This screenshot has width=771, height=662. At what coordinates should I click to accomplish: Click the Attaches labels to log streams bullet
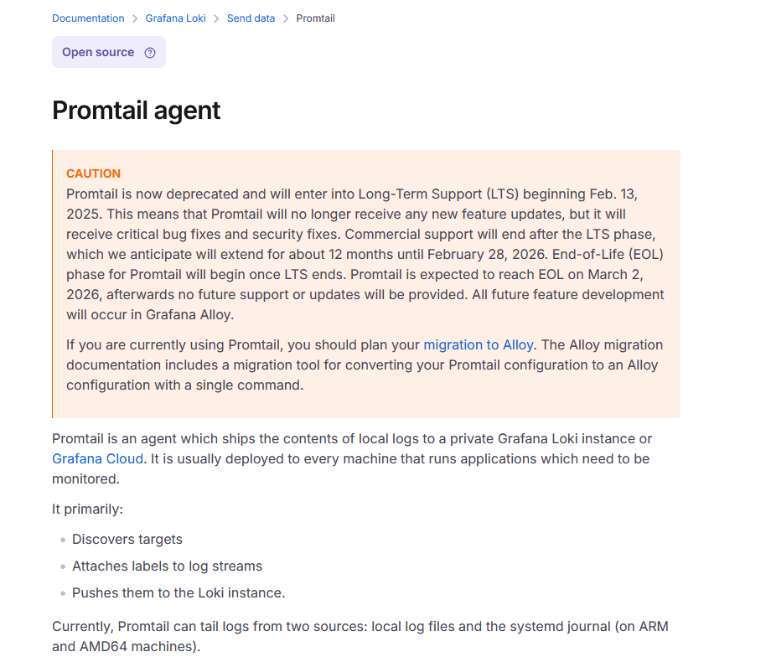[x=167, y=566]
